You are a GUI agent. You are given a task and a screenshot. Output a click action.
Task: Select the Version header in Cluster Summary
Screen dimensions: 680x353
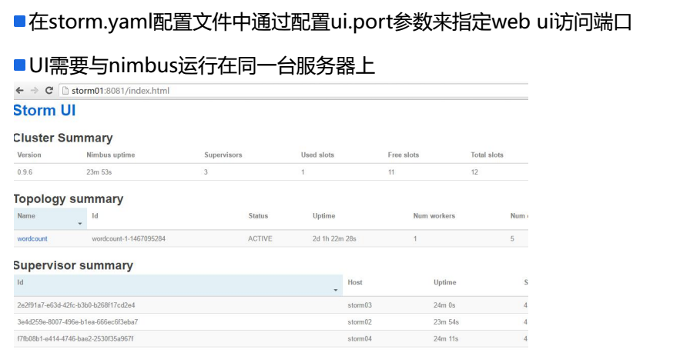coord(29,155)
